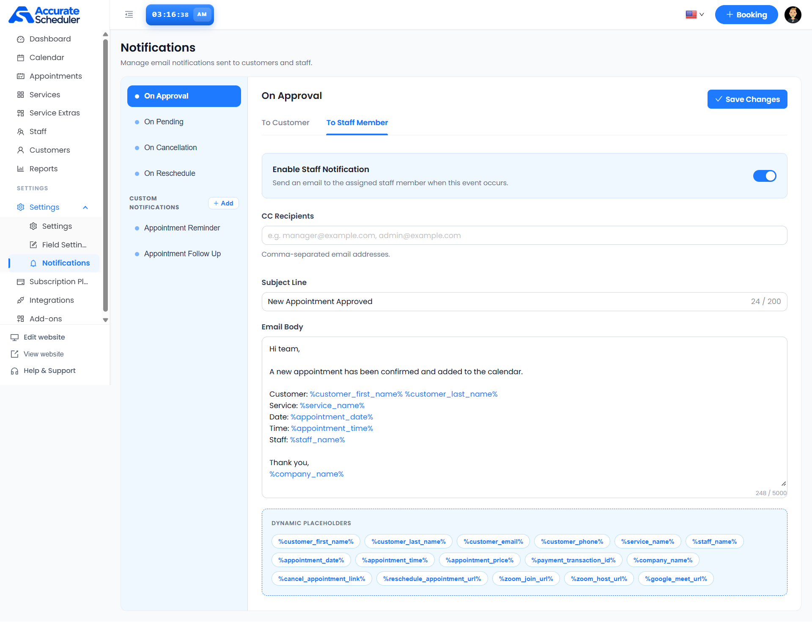This screenshot has height=622, width=812.
Task: Click the + Add custom notification button
Action: click(x=223, y=203)
